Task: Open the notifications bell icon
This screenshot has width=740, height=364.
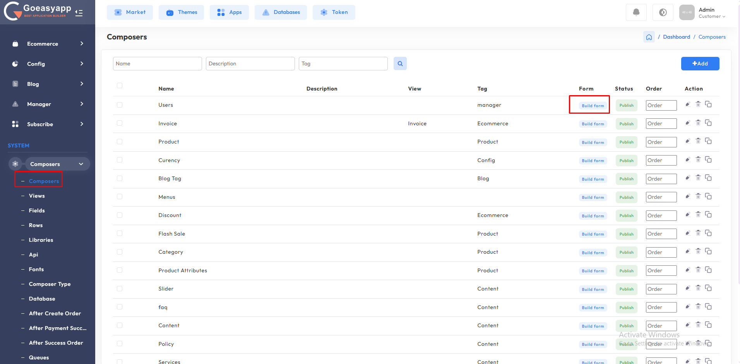Action: (636, 12)
